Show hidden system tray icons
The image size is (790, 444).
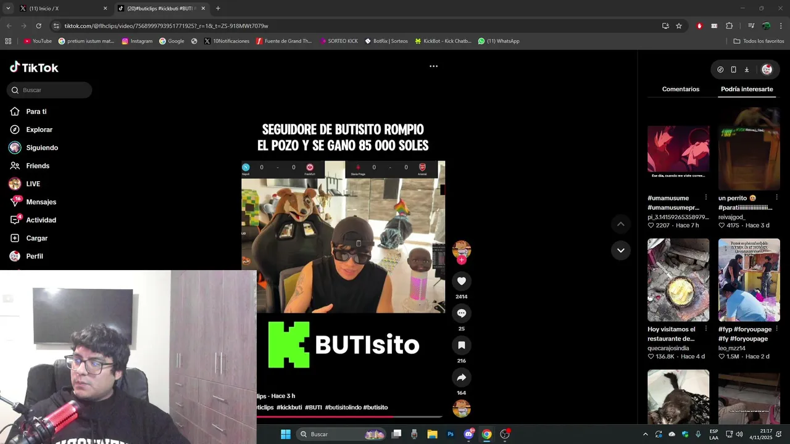[x=646, y=434]
